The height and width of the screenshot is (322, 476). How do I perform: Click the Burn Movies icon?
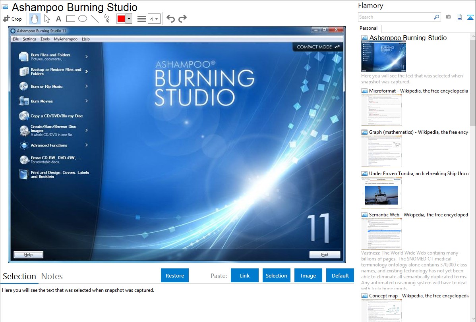[x=24, y=101]
